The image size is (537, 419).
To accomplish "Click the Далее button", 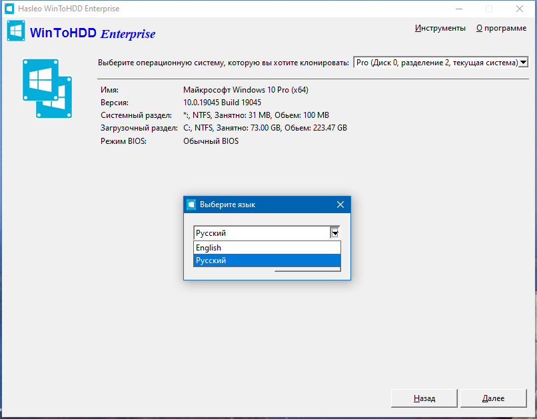I will 493,398.
